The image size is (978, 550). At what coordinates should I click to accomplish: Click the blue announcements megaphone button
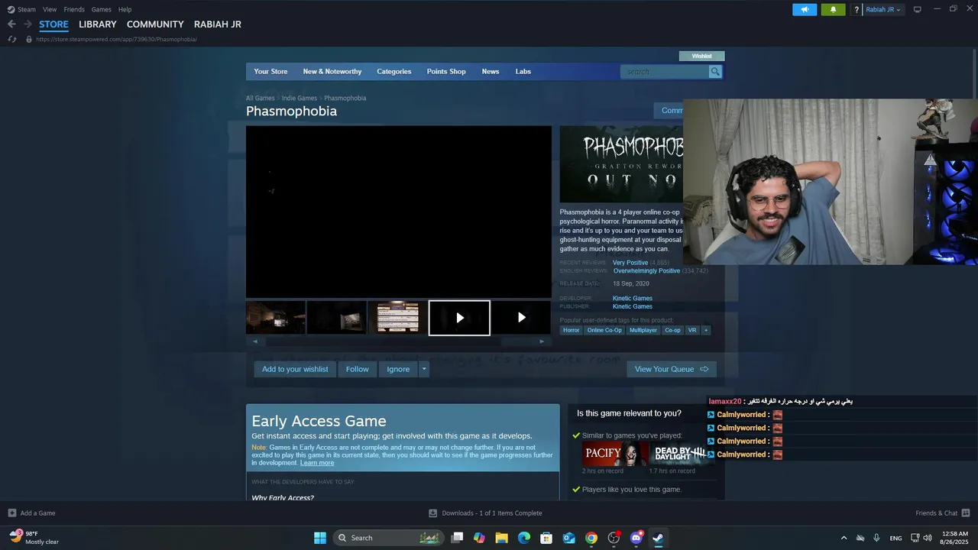(x=805, y=9)
